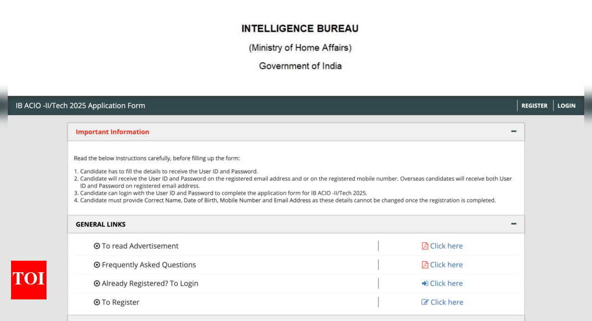The width and height of the screenshot is (592, 321).
Task: Click the IB ACIO -II/Tech 2025 title
Action: pyautogui.click(x=80, y=105)
